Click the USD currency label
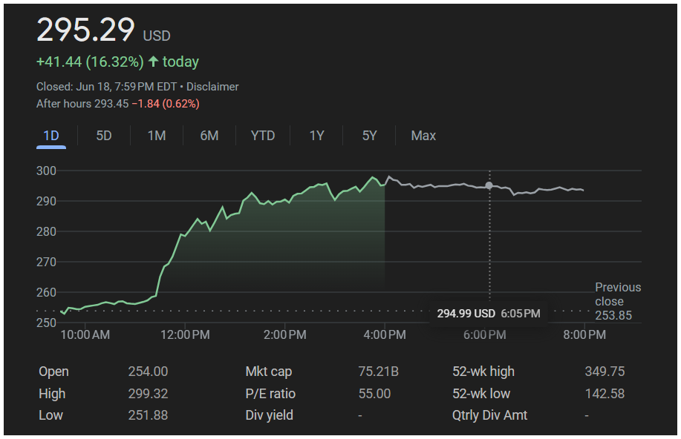Viewport: 681px width, 439px height. pos(157,36)
